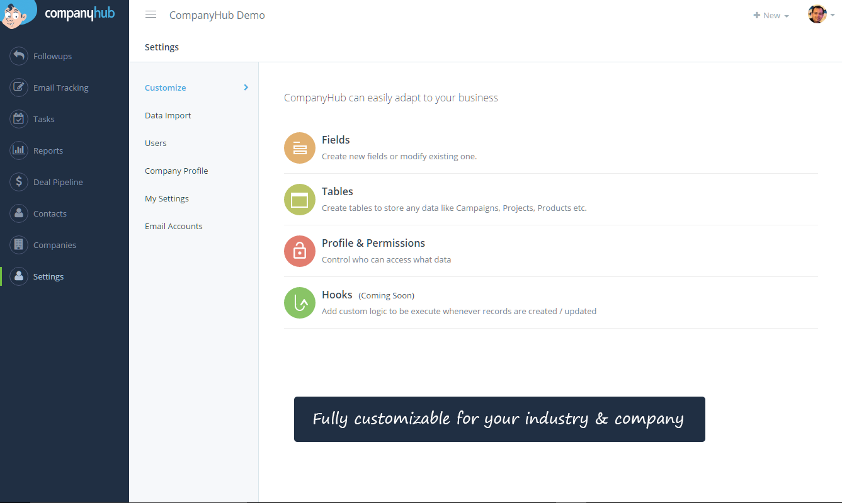Click the Settings page header text

tap(162, 47)
